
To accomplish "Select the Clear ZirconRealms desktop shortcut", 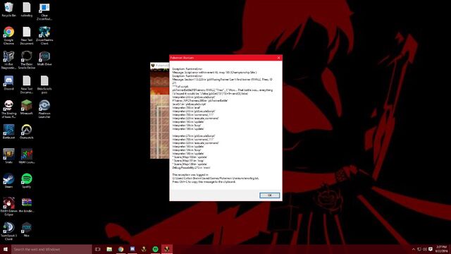I will coord(44,11).
